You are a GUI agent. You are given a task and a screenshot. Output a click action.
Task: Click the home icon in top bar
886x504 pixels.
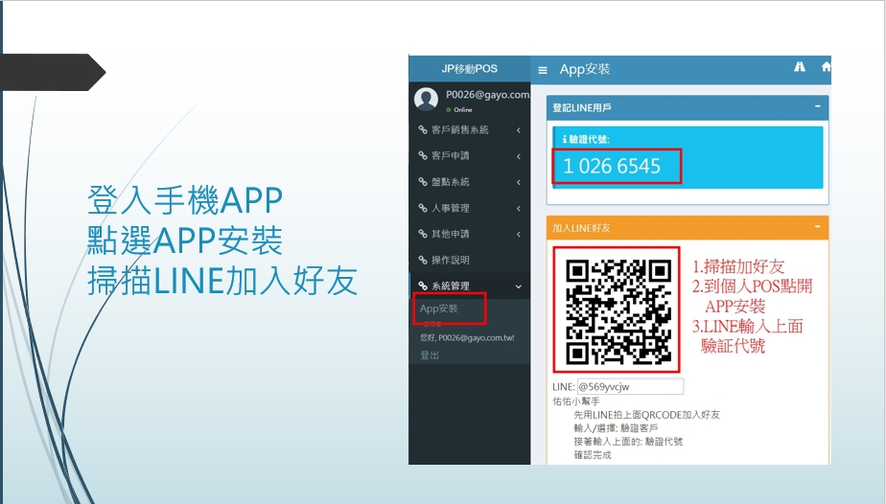826,67
